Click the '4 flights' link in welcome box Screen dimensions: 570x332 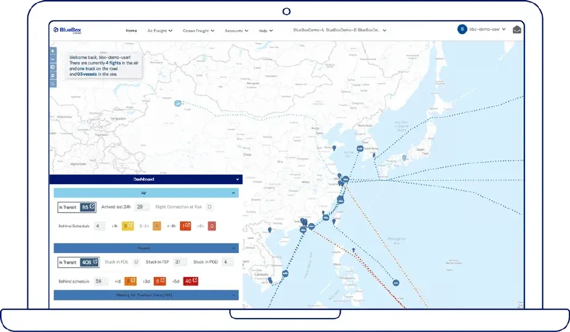[x=113, y=63]
